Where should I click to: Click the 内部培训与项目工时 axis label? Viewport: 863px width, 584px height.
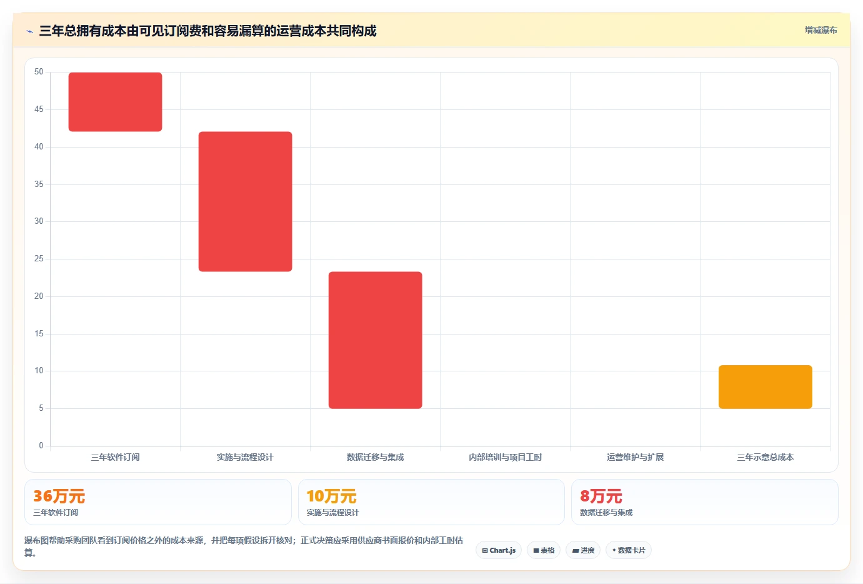tap(505, 457)
